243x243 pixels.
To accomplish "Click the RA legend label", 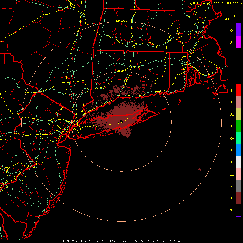I will coord(232,139).
